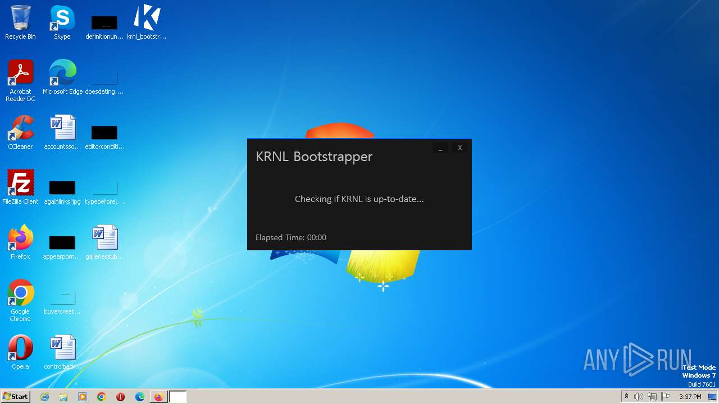Launch Opera from the desktop

pos(20,352)
